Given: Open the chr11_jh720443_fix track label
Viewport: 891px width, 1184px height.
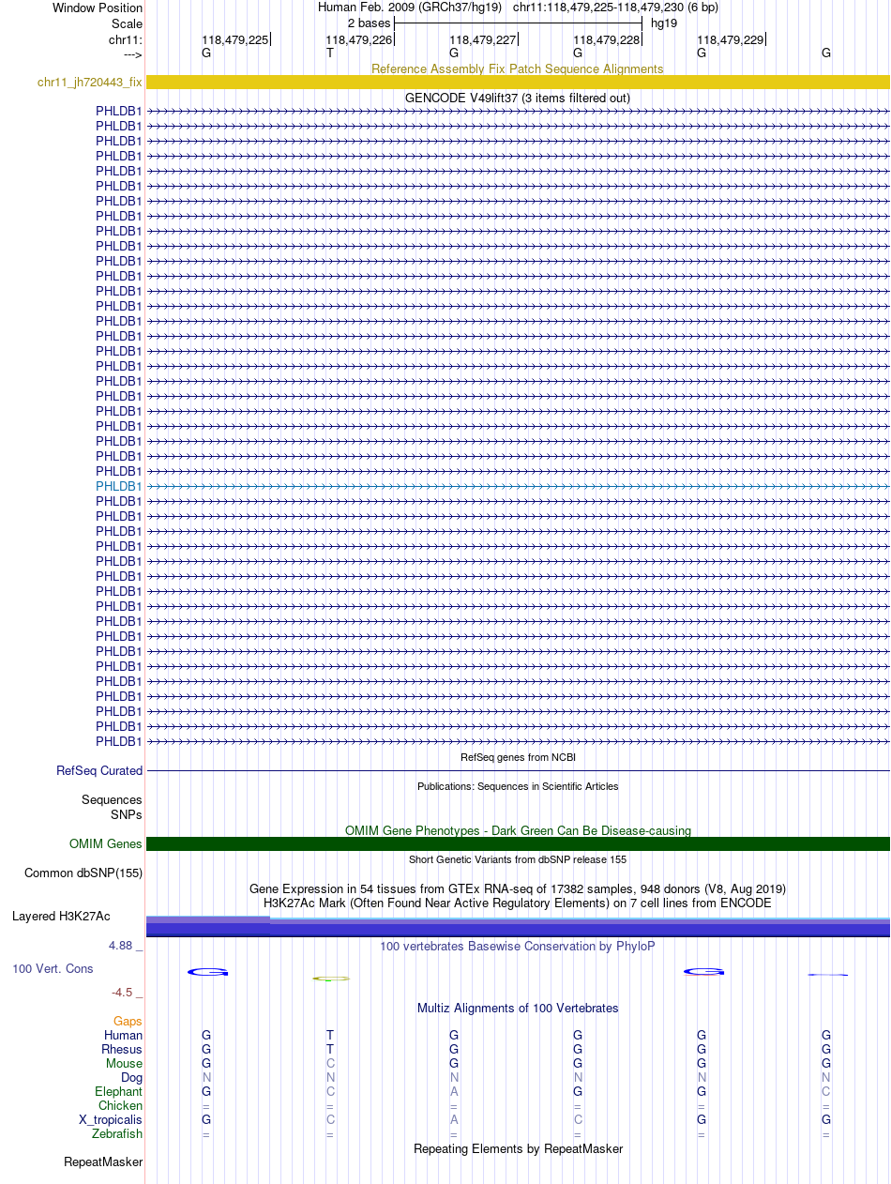Looking at the screenshot, I should [90, 83].
